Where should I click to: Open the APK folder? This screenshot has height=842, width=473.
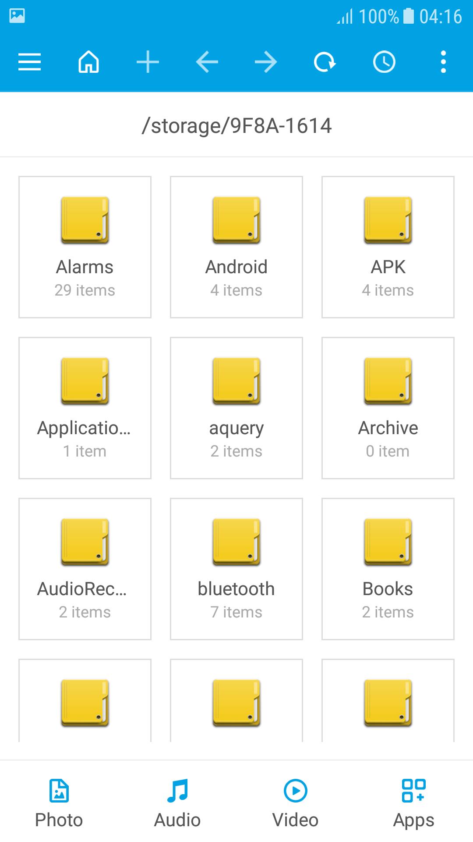388,247
